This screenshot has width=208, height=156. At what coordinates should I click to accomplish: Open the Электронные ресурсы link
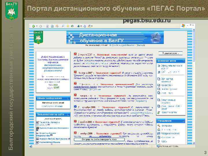(x=168, y=101)
